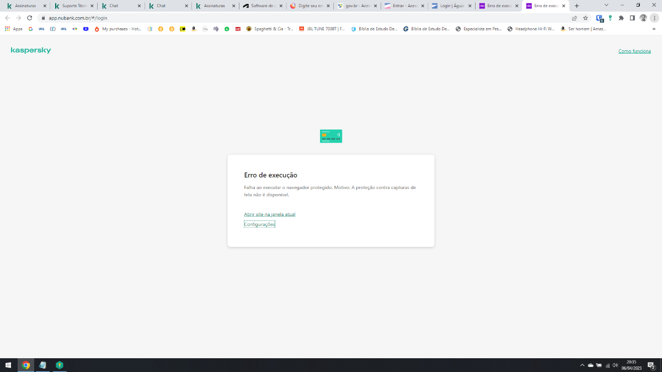Viewport: 662px width, 372px height.
Task: Open the tab search chevron
Action: pos(606,5)
